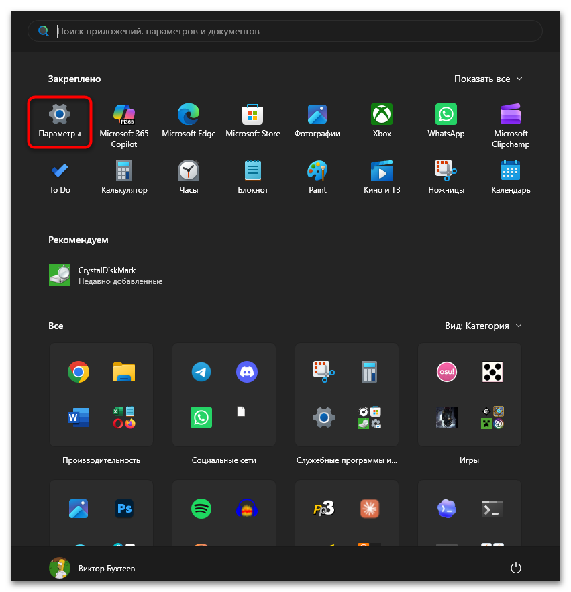Open Microsoft Clipchamp
The image size is (571, 592).
(x=511, y=126)
